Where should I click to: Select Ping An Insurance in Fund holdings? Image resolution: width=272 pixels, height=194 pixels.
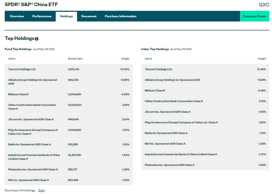click(x=33, y=132)
